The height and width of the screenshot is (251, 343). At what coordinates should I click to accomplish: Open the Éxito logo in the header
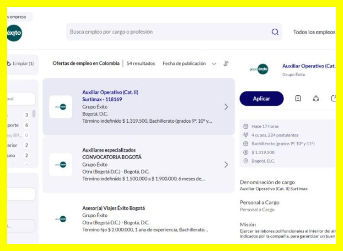pos(14,33)
